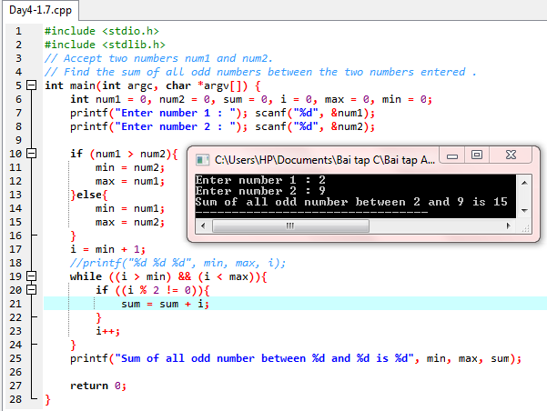This screenshot has height=411, width=547.
Task: Click the 'i = min + 1;' statement
Action: (107, 249)
